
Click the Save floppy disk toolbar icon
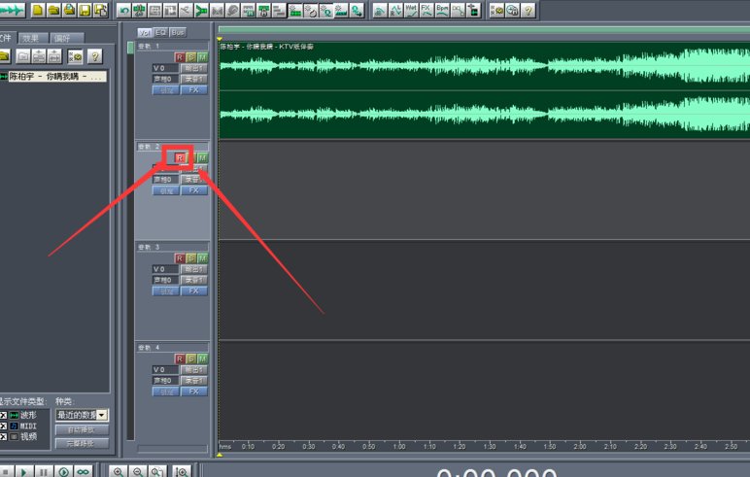(x=85, y=11)
